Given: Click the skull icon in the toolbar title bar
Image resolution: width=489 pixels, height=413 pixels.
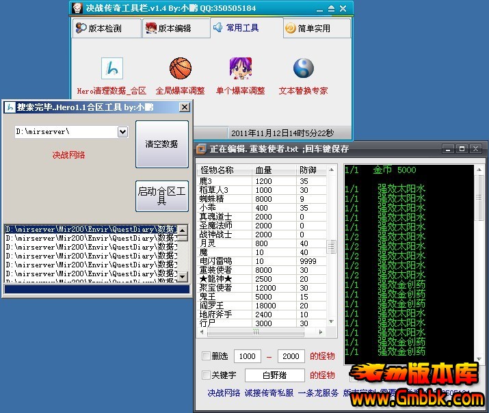Looking at the screenshot, I should 79,9.
